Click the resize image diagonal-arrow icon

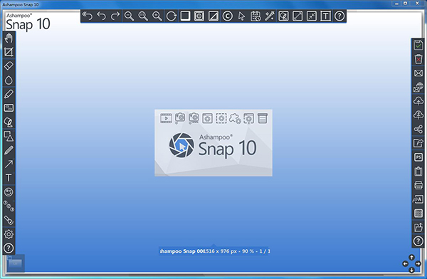tap(297, 16)
